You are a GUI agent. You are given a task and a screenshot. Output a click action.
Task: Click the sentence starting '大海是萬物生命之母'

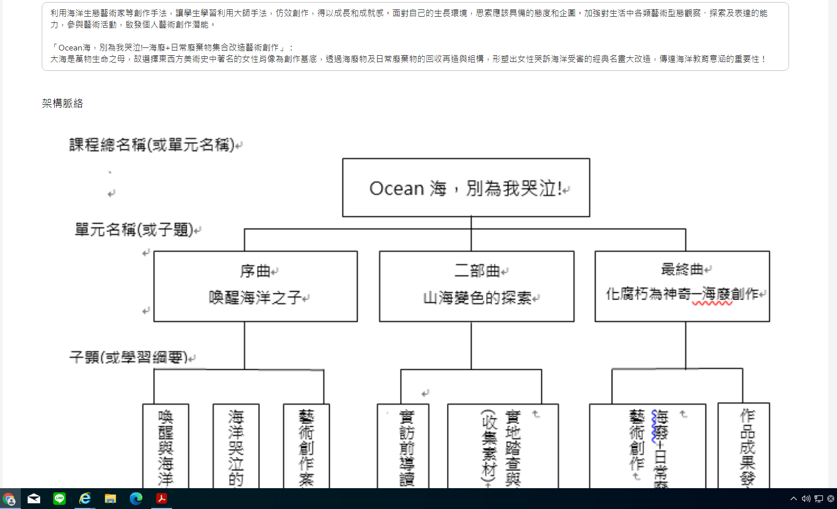point(409,59)
